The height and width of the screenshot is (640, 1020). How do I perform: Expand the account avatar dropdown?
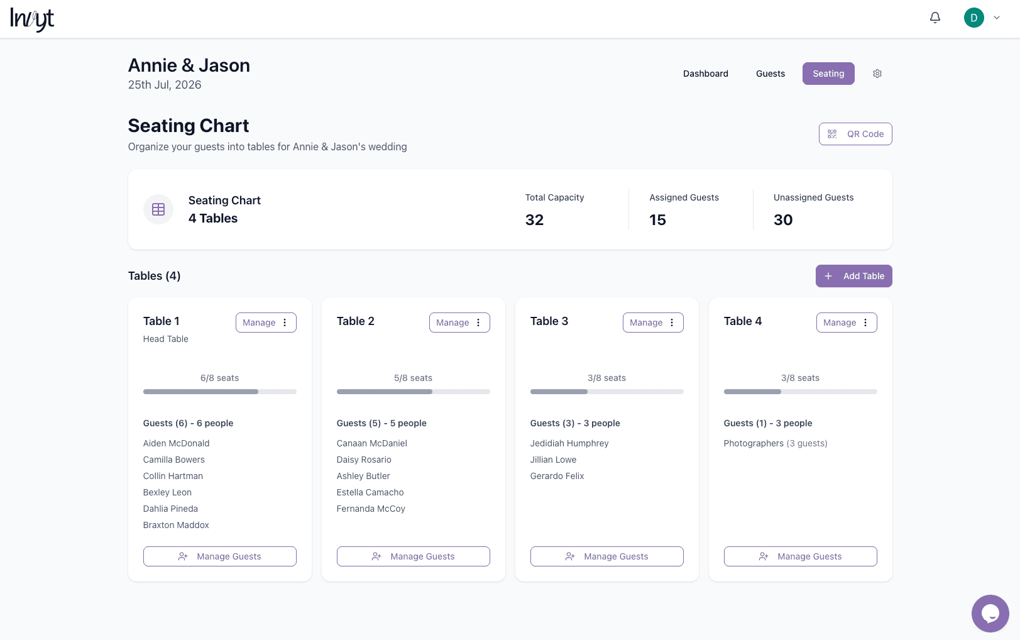pos(997,18)
